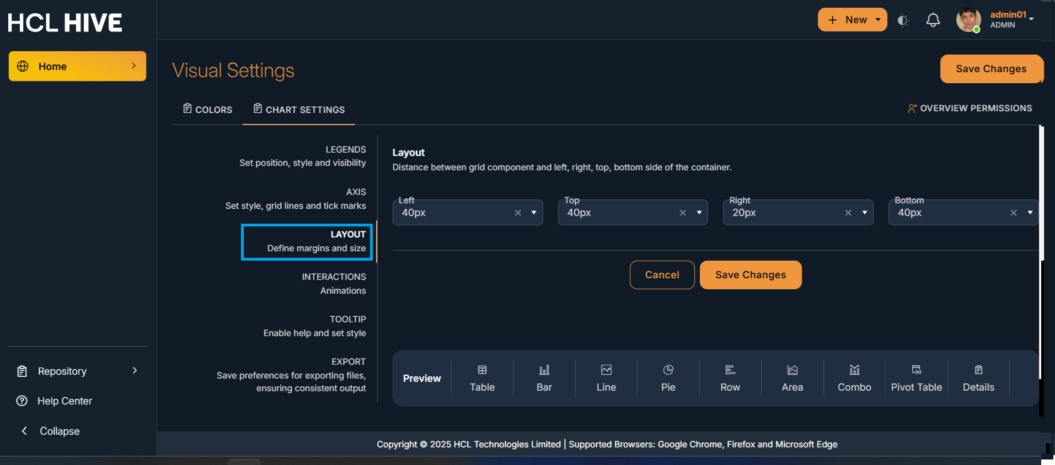The width and height of the screenshot is (1055, 465).
Task: Clear the Bottom margin value
Action: [x=1014, y=213]
